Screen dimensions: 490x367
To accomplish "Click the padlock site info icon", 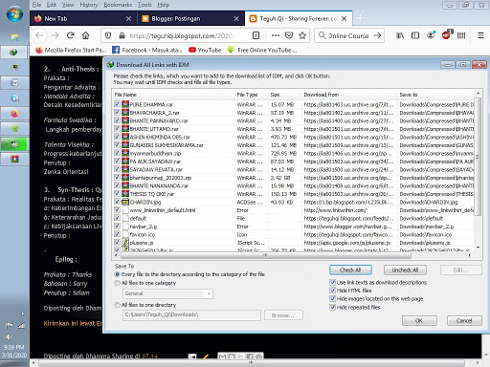I will click(x=122, y=35).
